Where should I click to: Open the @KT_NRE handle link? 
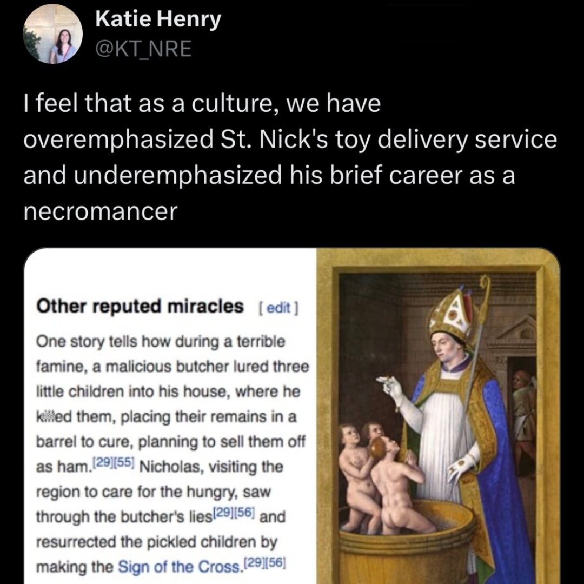[x=143, y=49]
